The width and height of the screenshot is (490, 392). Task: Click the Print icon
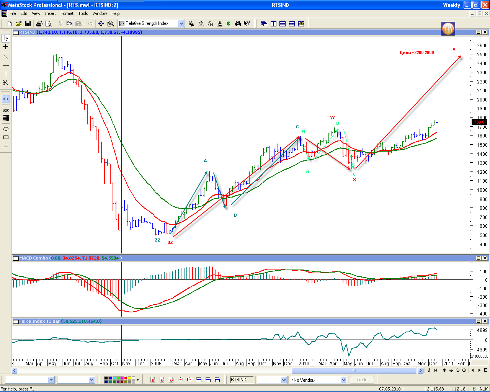coord(39,24)
